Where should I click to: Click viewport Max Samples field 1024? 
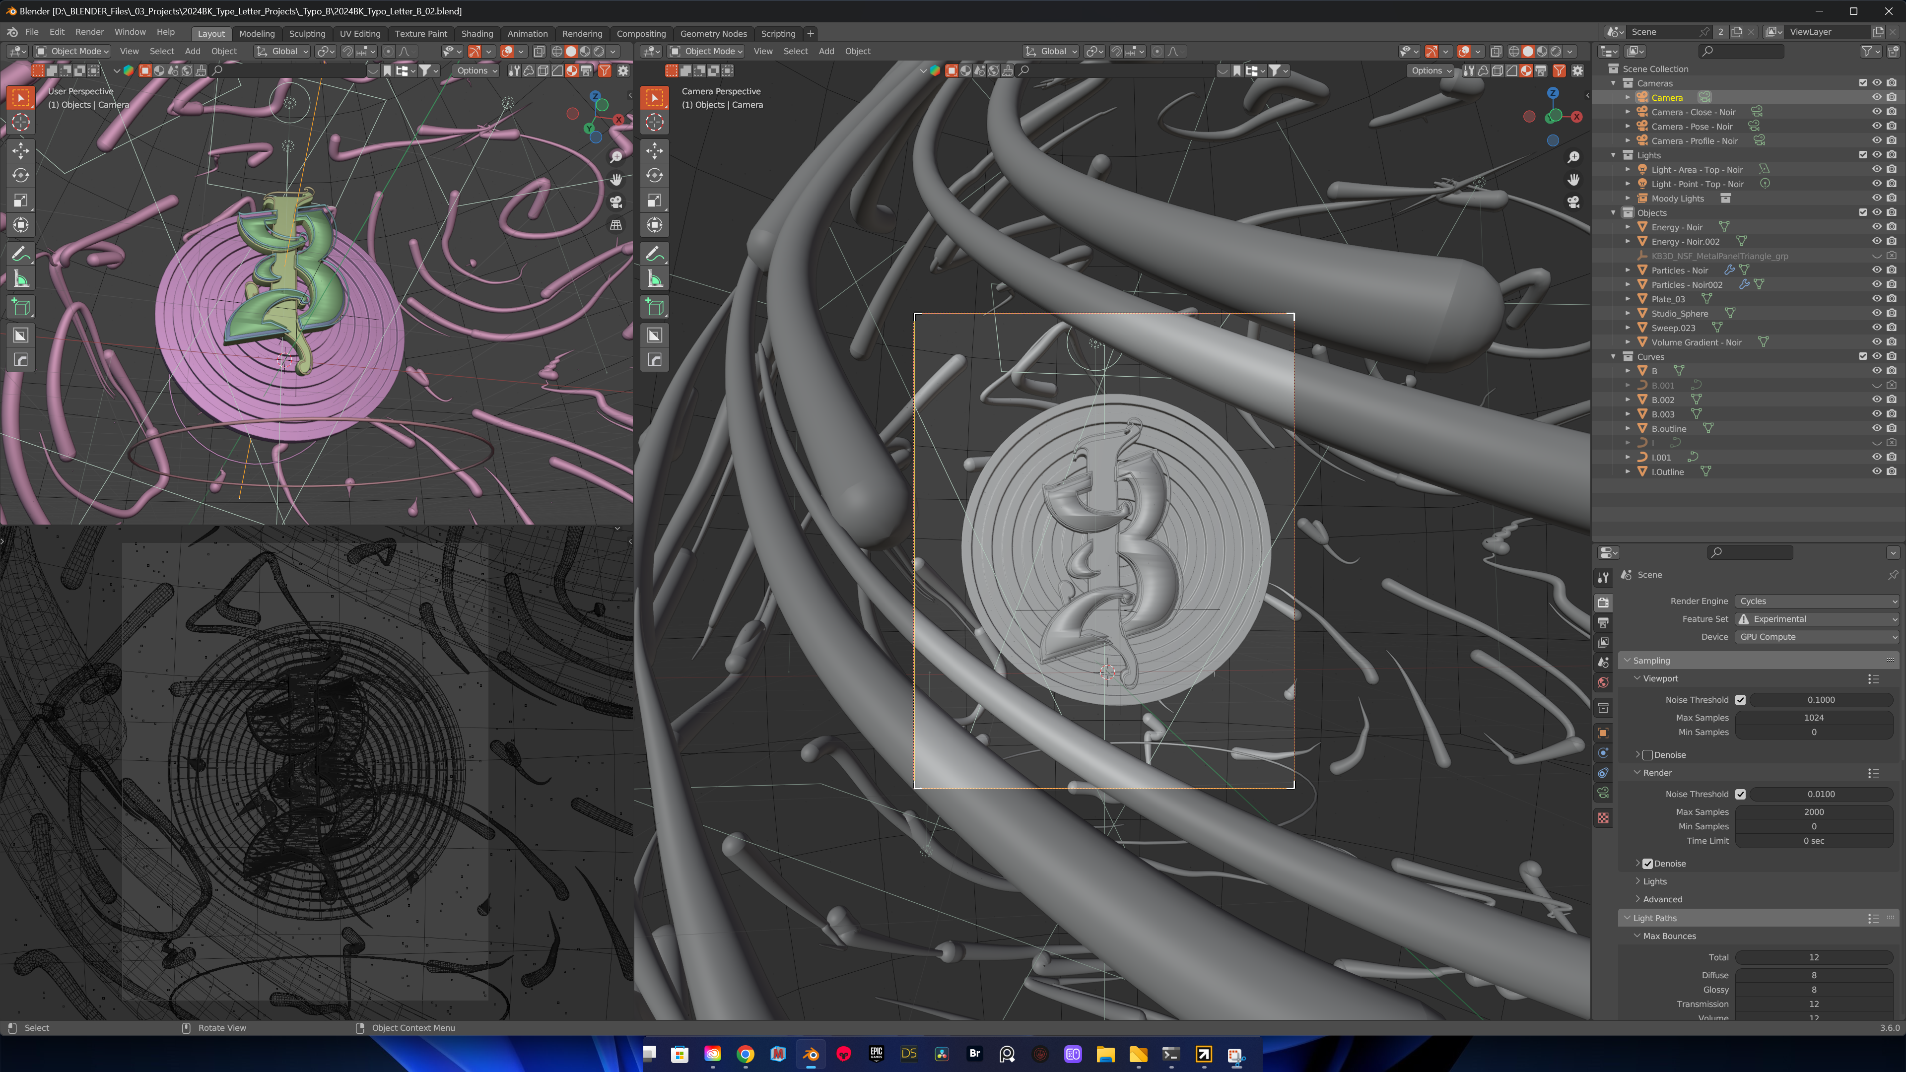(x=1814, y=718)
